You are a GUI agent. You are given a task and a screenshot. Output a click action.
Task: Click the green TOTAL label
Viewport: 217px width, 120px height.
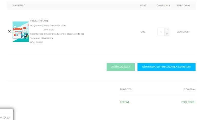[x=125, y=102]
